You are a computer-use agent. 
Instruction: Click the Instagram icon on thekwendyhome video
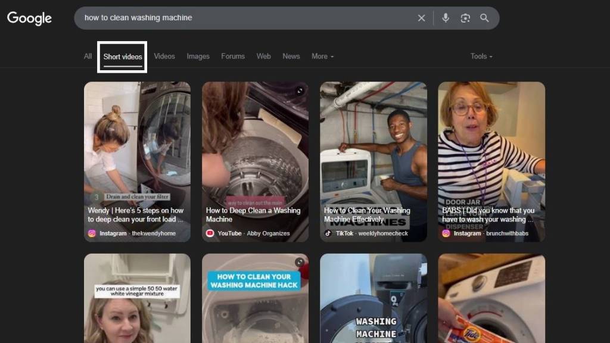[92, 233]
